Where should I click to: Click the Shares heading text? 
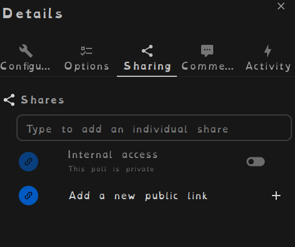[42, 100]
